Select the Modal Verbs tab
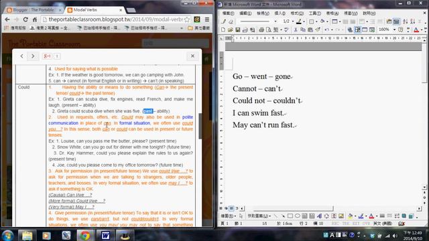Screen dimensions: 429x241 click(95, 10)
